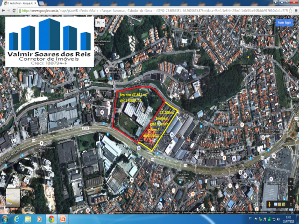Open Windows Media Player from taskbar
Screen dimensions: 299x224
[x=39, y=219]
